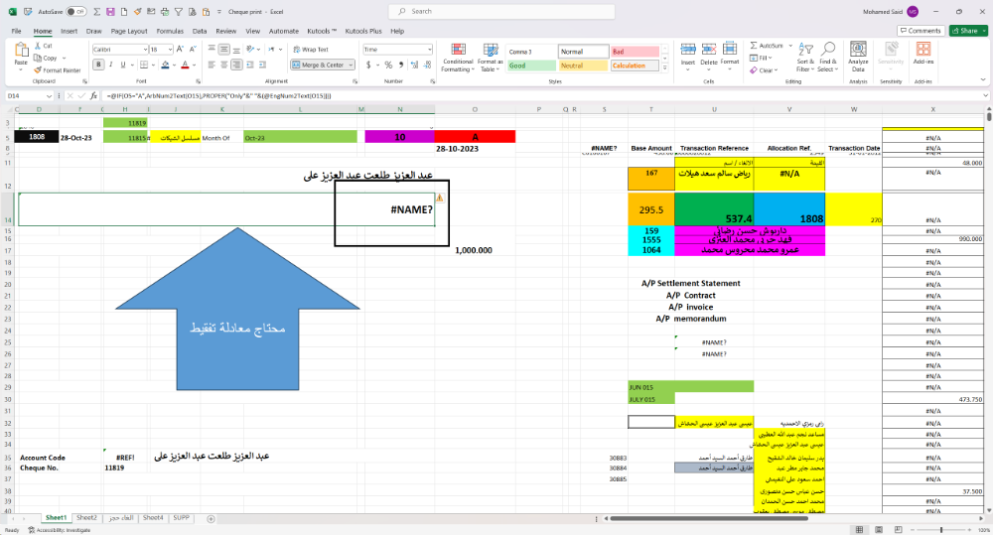Viewport: 993px width, 535px height.
Task: Open the font size dropdown showing 18
Action: pos(170,50)
